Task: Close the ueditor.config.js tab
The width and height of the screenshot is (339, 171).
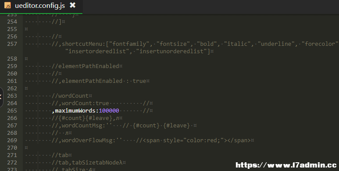Action: (x=73, y=5)
